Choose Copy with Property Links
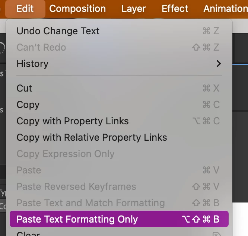The width and height of the screenshot is (248, 236). tap(119, 121)
